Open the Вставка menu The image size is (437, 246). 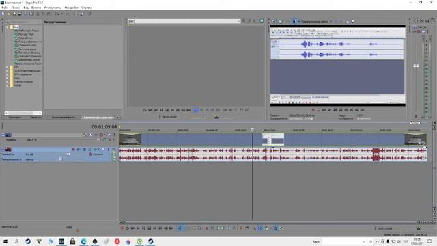pos(36,8)
